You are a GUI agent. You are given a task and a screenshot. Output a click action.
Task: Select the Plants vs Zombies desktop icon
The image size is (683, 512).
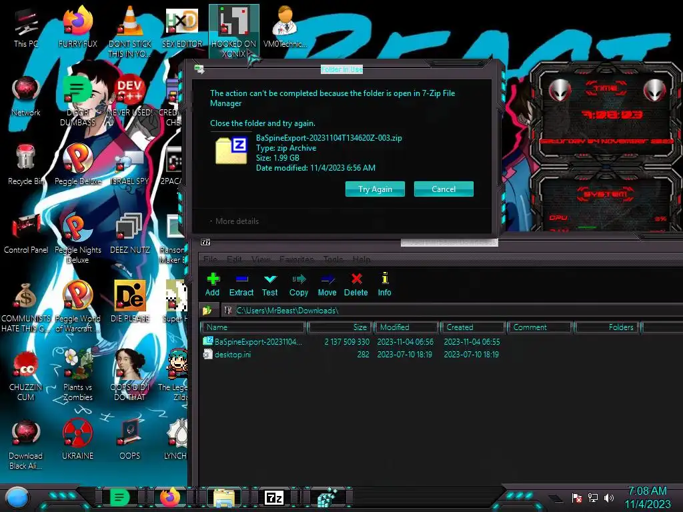(x=78, y=376)
